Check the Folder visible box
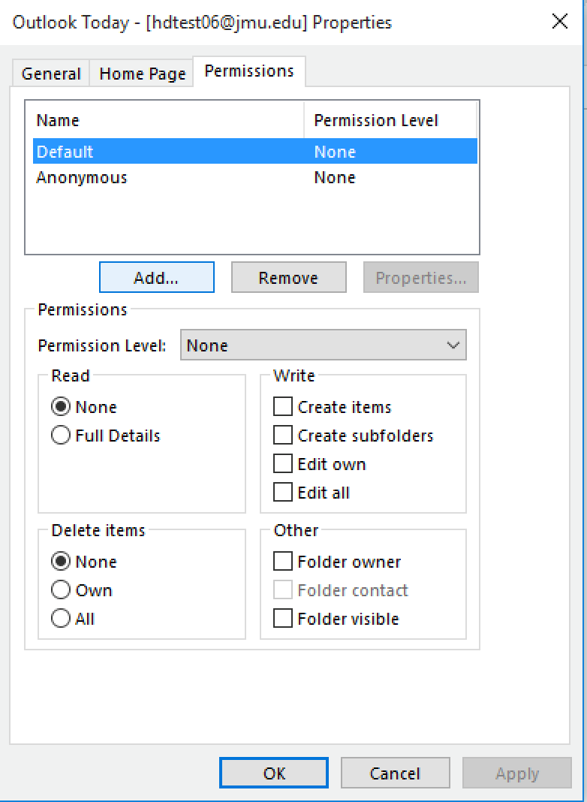This screenshot has width=587, height=802. [283, 618]
